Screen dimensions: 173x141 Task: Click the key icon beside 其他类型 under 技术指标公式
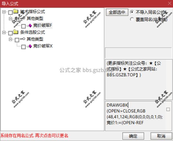click(22, 18)
